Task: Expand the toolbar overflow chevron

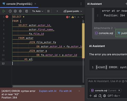Action: pyautogui.click(x=57, y=11)
